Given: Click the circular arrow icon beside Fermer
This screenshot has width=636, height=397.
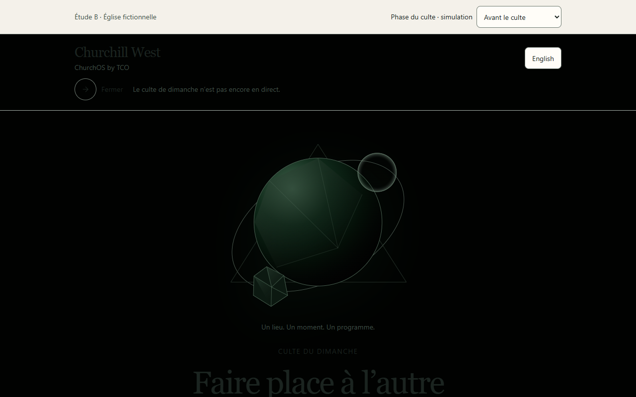Looking at the screenshot, I should pos(85,89).
